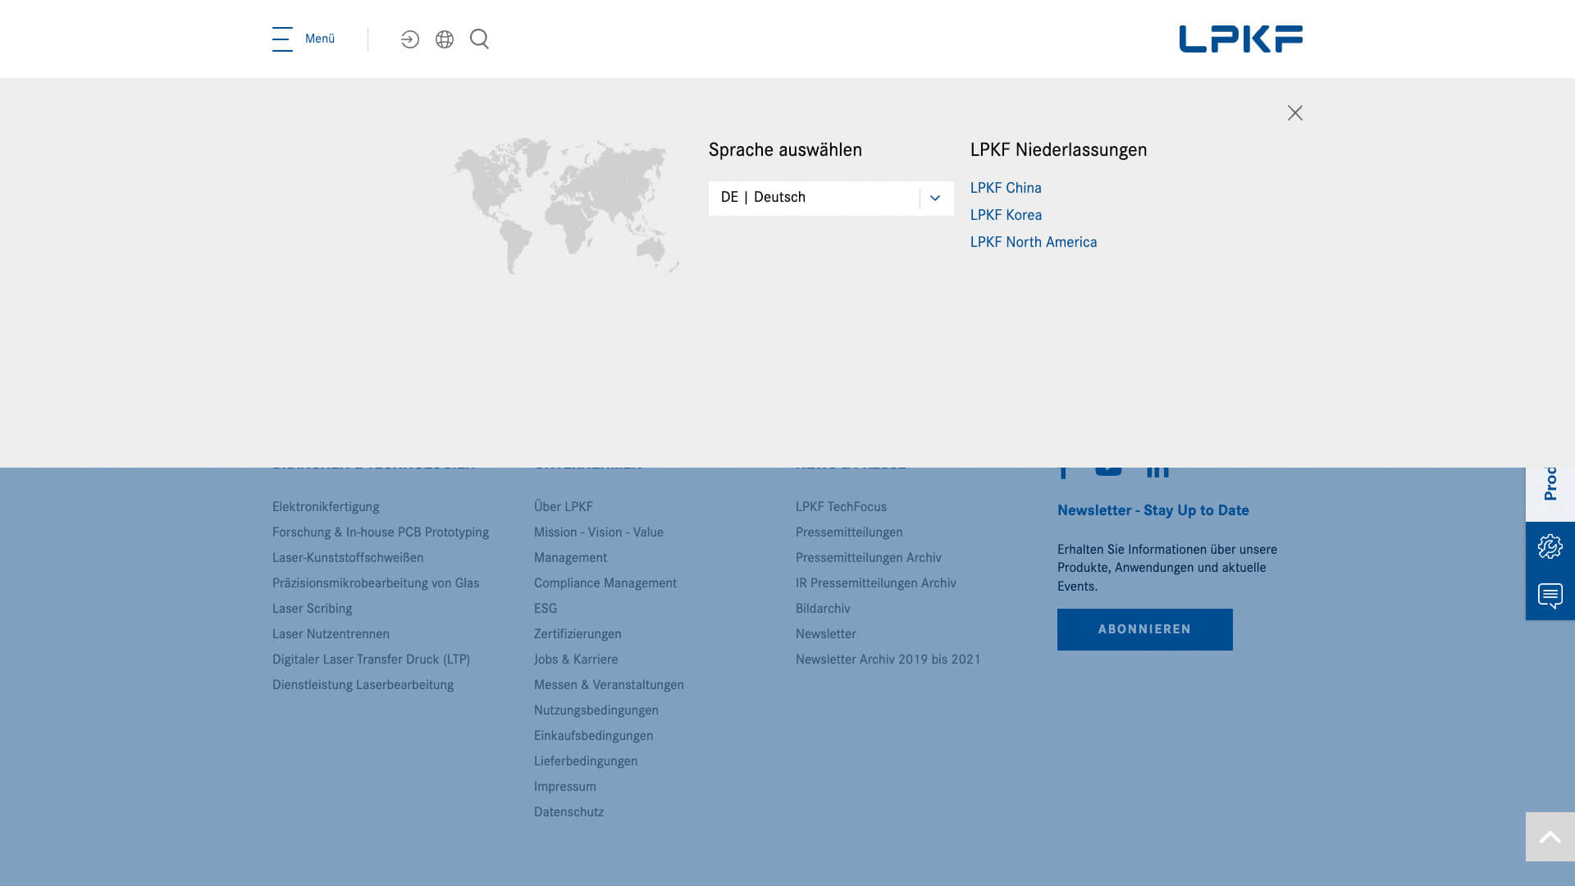Select Menü in the top navigation
The width and height of the screenshot is (1575, 886).
(319, 39)
